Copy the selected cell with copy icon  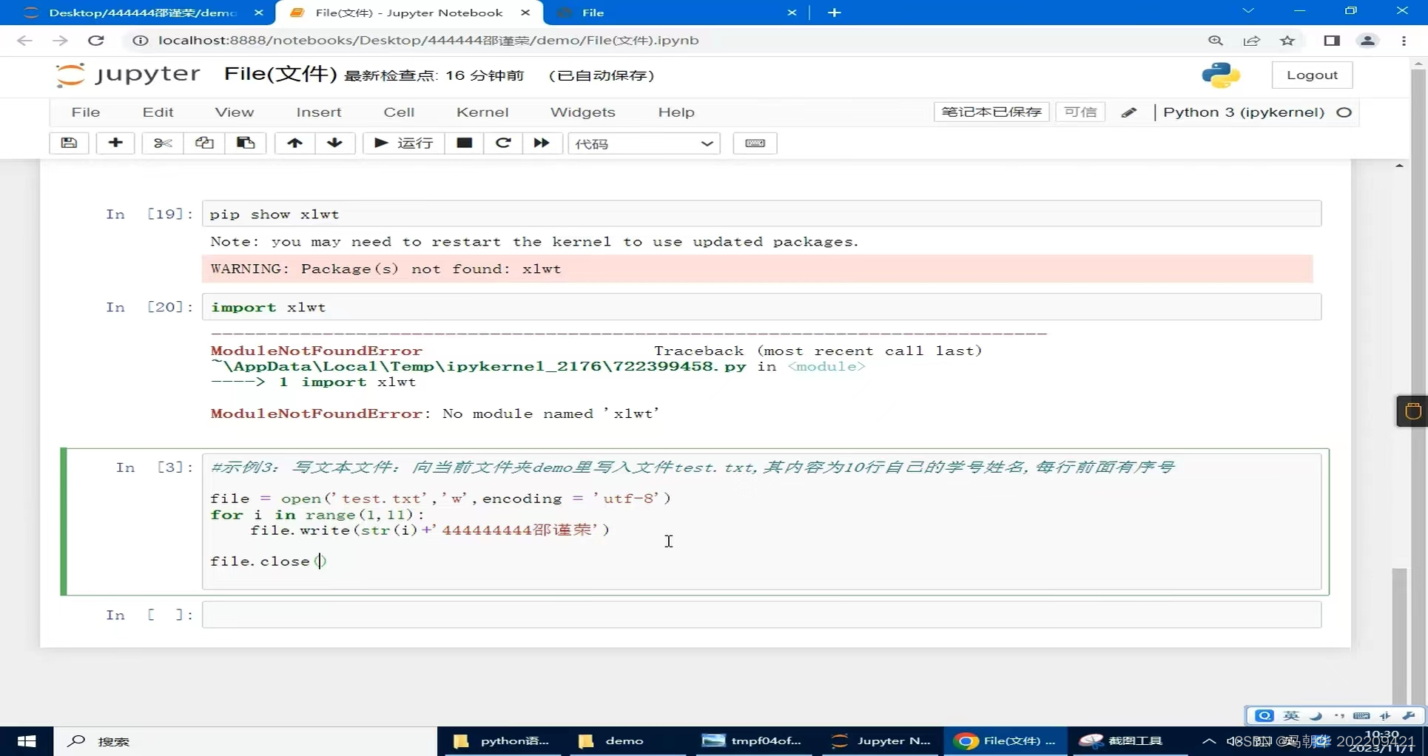(x=203, y=143)
